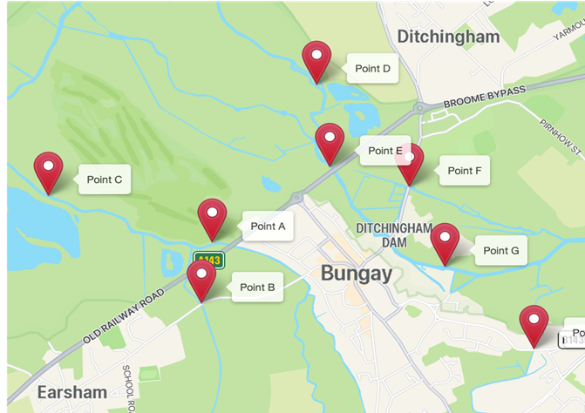The height and width of the screenshot is (413, 585).
Task: Click the red pin for Point A
Action: [x=212, y=220]
